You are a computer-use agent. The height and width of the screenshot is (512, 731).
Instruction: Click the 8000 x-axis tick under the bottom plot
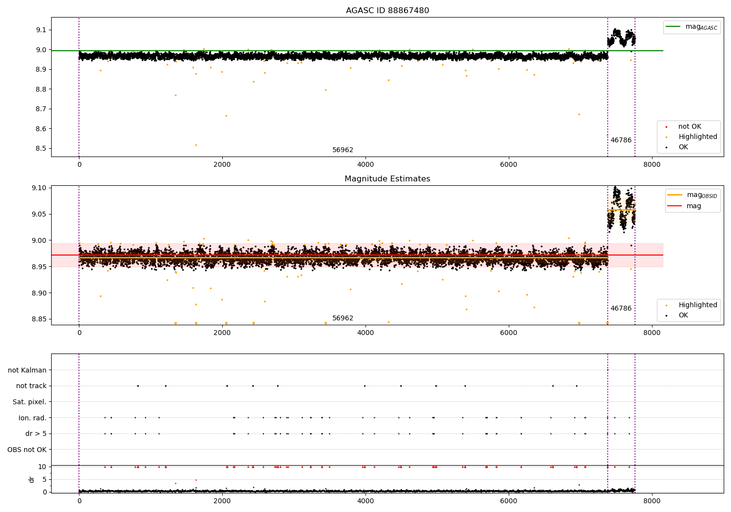click(x=652, y=501)
